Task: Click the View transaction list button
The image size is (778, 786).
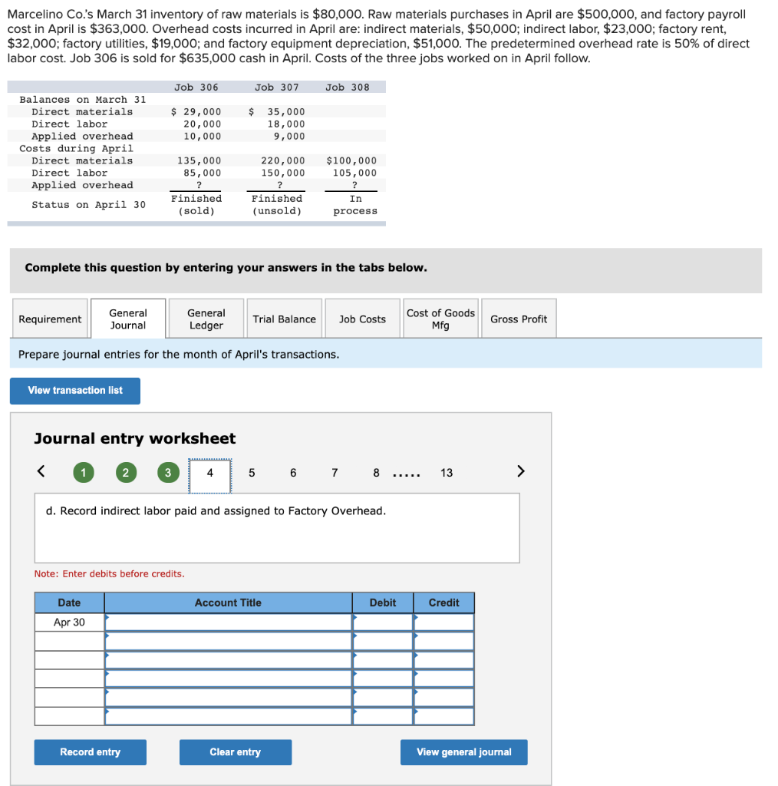Action: click(75, 391)
